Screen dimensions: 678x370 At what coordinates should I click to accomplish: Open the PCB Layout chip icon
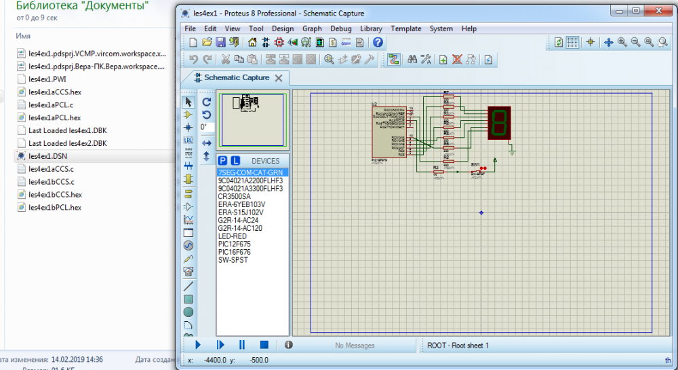tap(279, 42)
